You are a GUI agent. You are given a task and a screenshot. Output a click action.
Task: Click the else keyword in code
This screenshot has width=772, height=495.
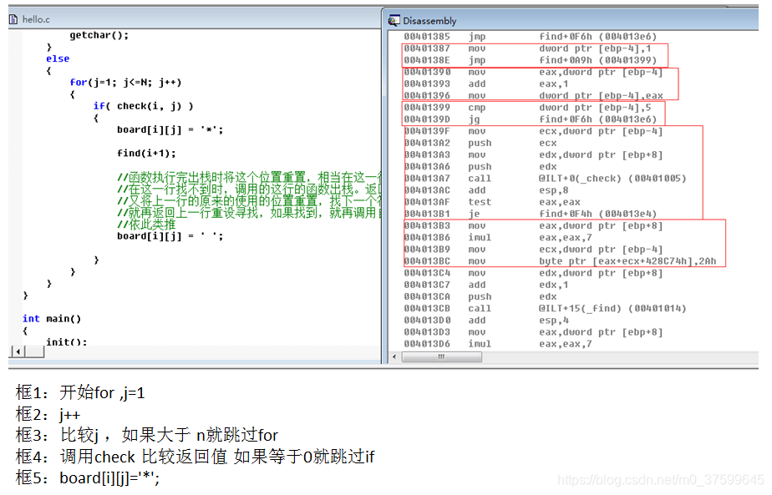point(58,58)
